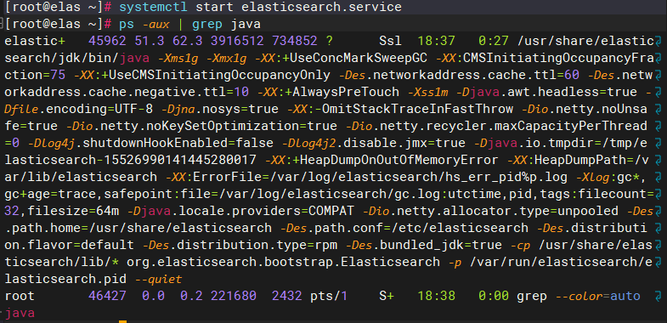The image size is (667, 323).
Task: Click the line-wrap arrow after '/usr/share/elastic'
Action: pyautogui.click(x=659, y=42)
